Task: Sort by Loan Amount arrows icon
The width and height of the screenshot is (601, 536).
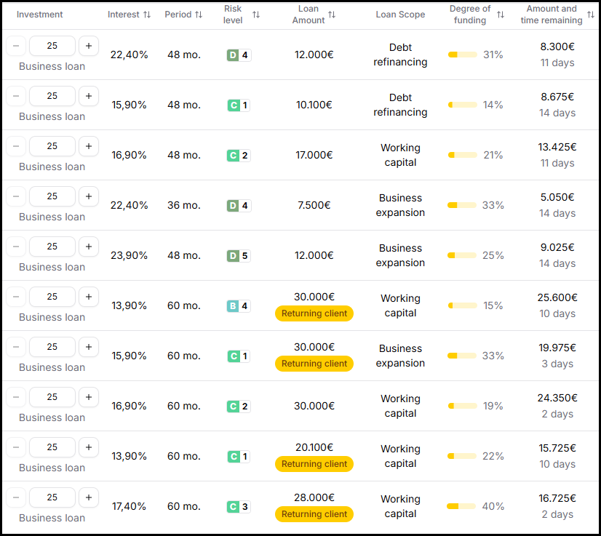Action: click(332, 15)
